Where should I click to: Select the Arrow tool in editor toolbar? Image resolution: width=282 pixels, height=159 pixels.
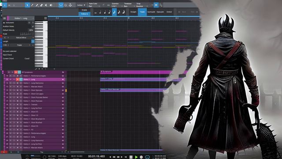tap(27, 5)
